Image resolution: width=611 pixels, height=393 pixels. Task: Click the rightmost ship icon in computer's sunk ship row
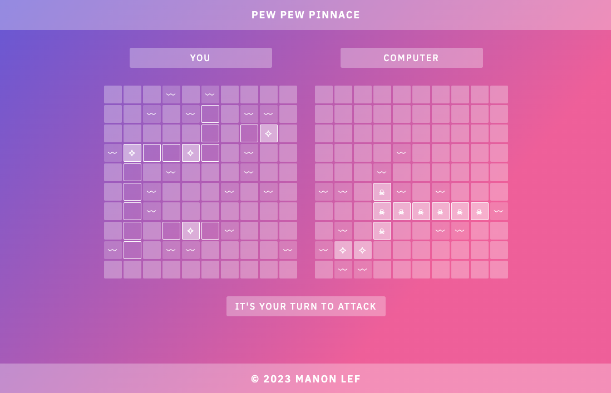pyautogui.click(x=480, y=211)
